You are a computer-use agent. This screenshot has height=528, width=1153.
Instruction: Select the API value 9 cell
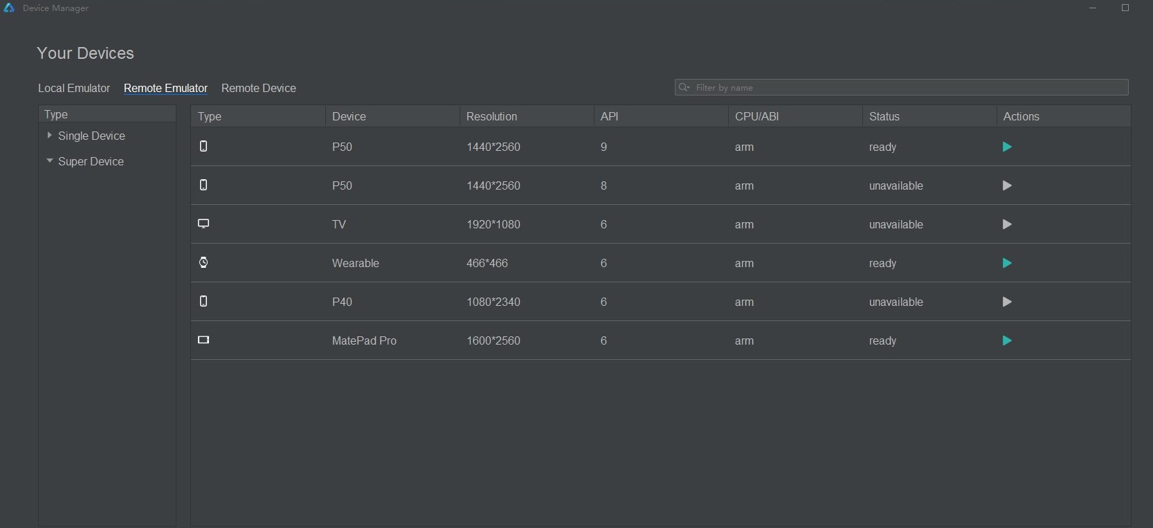604,147
